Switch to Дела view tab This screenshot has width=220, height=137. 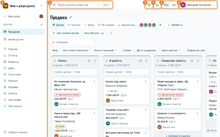point(89,25)
